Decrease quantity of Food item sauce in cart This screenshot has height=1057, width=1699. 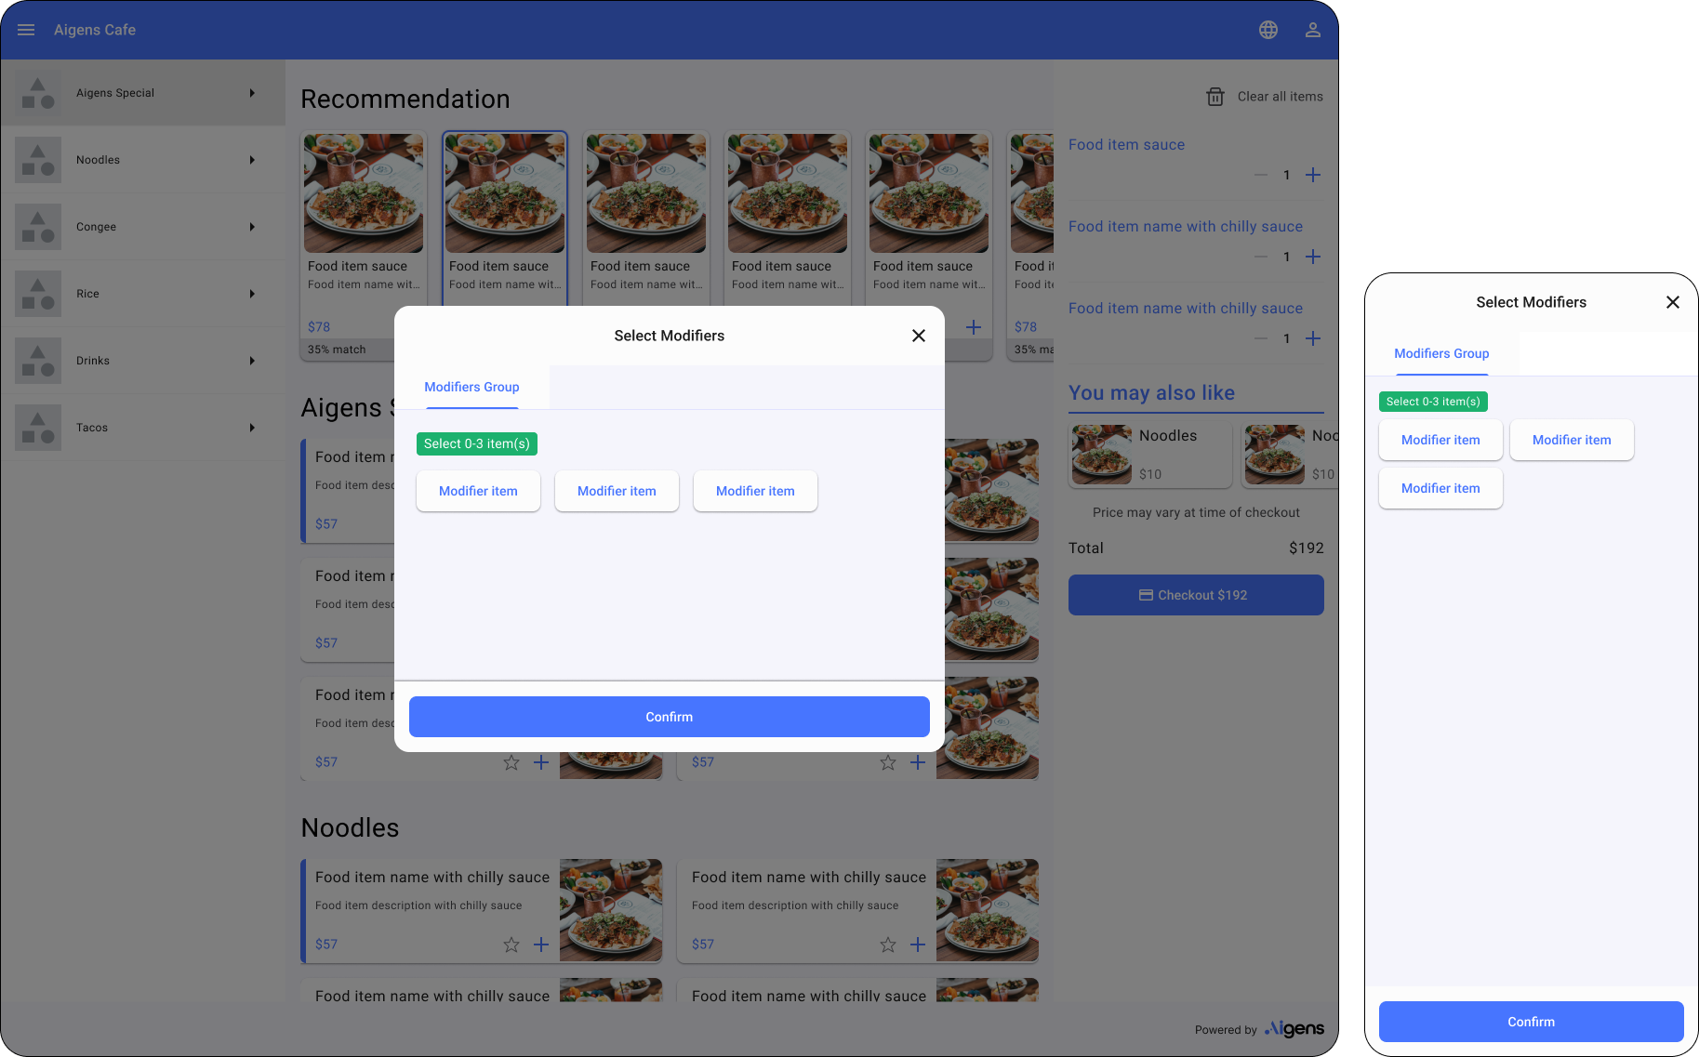point(1261,175)
